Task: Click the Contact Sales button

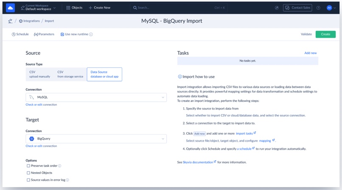Action: 297,8
